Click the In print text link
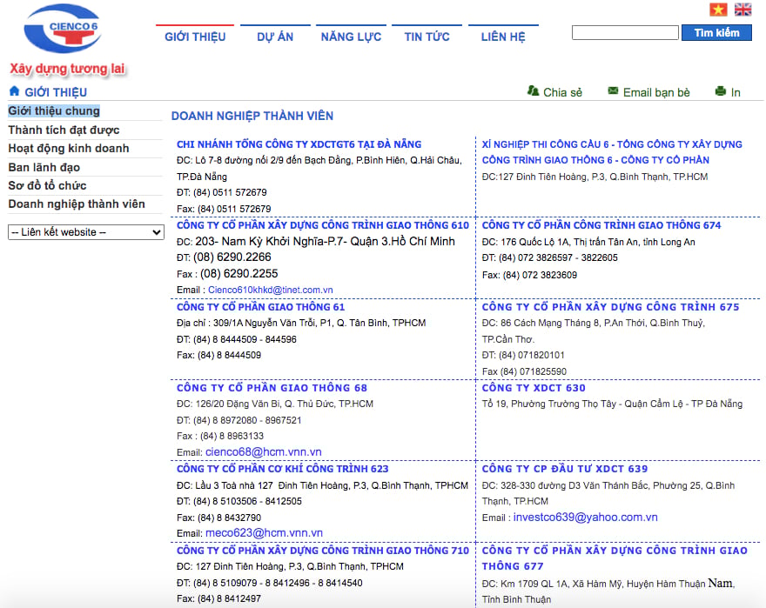 coord(736,92)
